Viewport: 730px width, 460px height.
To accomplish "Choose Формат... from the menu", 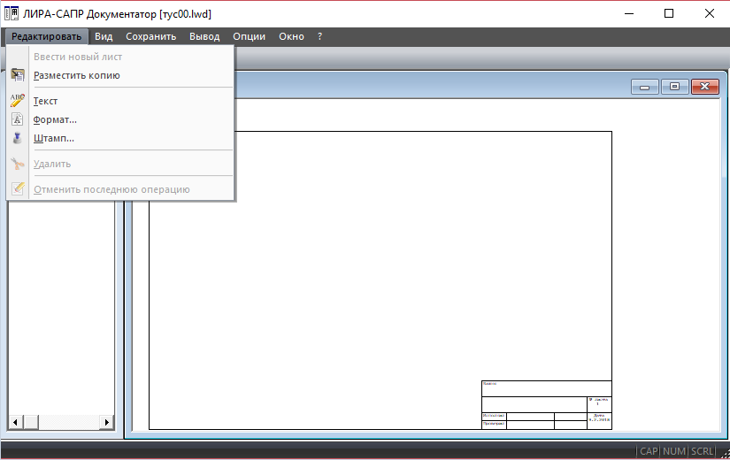I will coord(120,119).
